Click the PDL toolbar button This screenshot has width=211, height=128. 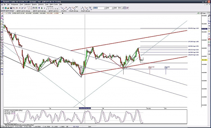tap(14, 8)
